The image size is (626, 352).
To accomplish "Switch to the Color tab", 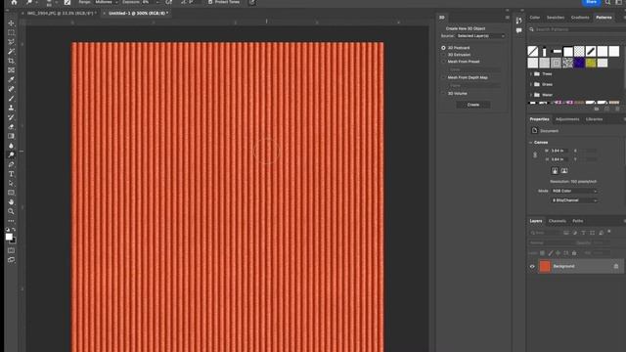I will point(535,18).
